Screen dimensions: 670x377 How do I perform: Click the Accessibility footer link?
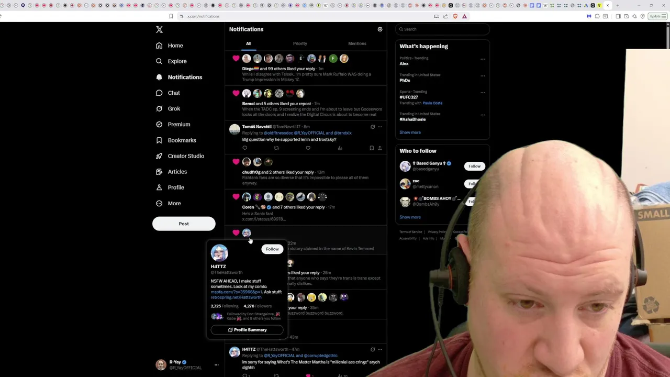click(408, 239)
